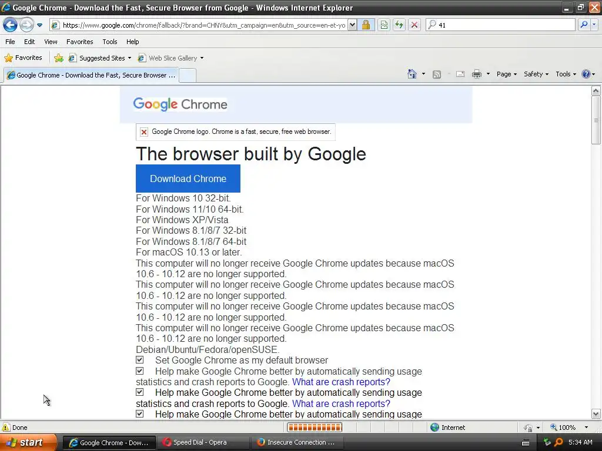
Task: Click the scrollbar up arrow
Action: (x=596, y=91)
